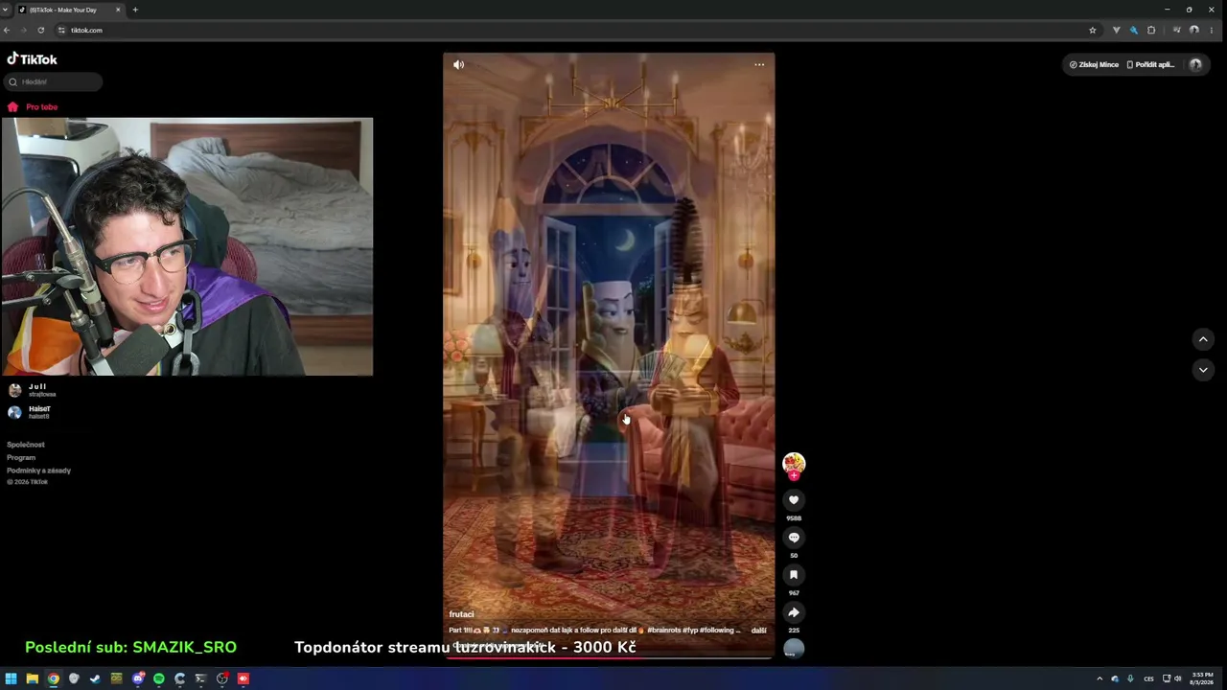Focus the Hledání search field
The image size is (1227, 690).
53,82
